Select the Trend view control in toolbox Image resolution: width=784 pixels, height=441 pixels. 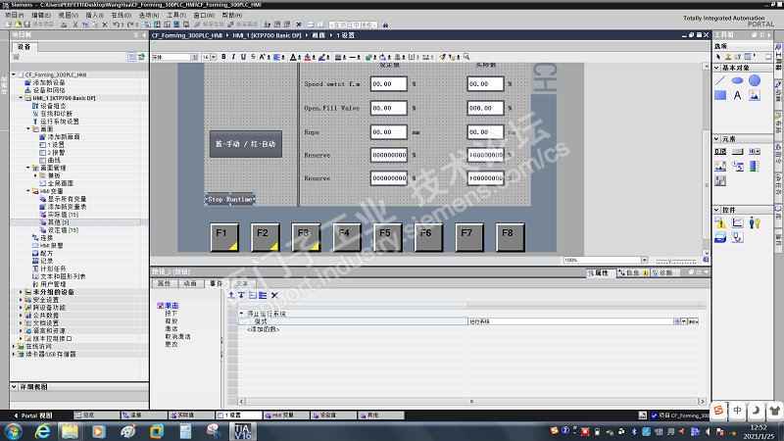tap(738, 223)
